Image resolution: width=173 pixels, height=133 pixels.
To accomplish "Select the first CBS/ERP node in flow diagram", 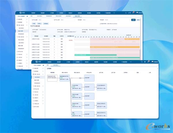I will [89, 78].
